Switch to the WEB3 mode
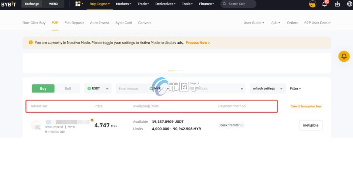The image size is (353, 173). point(53,4)
